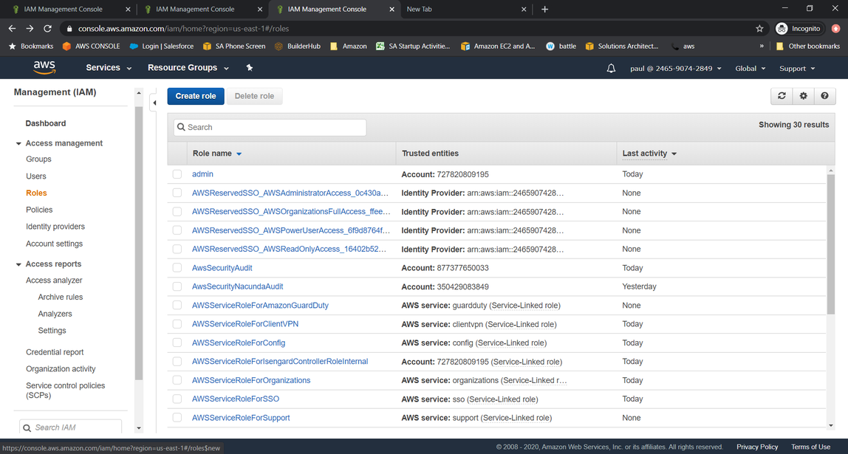Refresh the roles list
Screen dimensions: 848x454
[x=782, y=96]
